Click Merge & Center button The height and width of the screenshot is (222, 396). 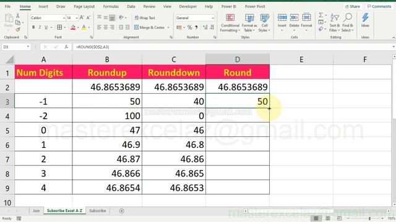pos(150,27)
